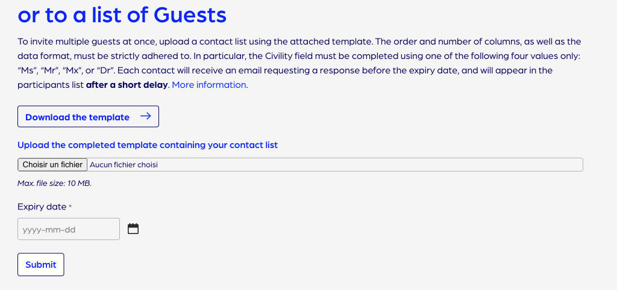Click the Choisir un fichier button
The image size is (617, 290).
[x=52, y=164]
